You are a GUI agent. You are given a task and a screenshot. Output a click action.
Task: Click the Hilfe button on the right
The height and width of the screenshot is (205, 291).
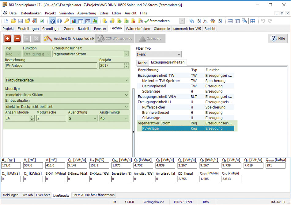pos(278,38)
